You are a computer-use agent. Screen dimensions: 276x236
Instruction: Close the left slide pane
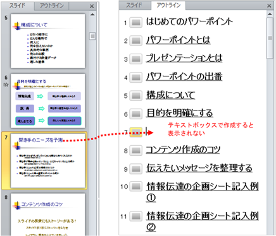click(92, 6)
